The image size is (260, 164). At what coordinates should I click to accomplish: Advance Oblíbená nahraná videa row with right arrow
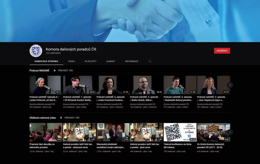230,132
